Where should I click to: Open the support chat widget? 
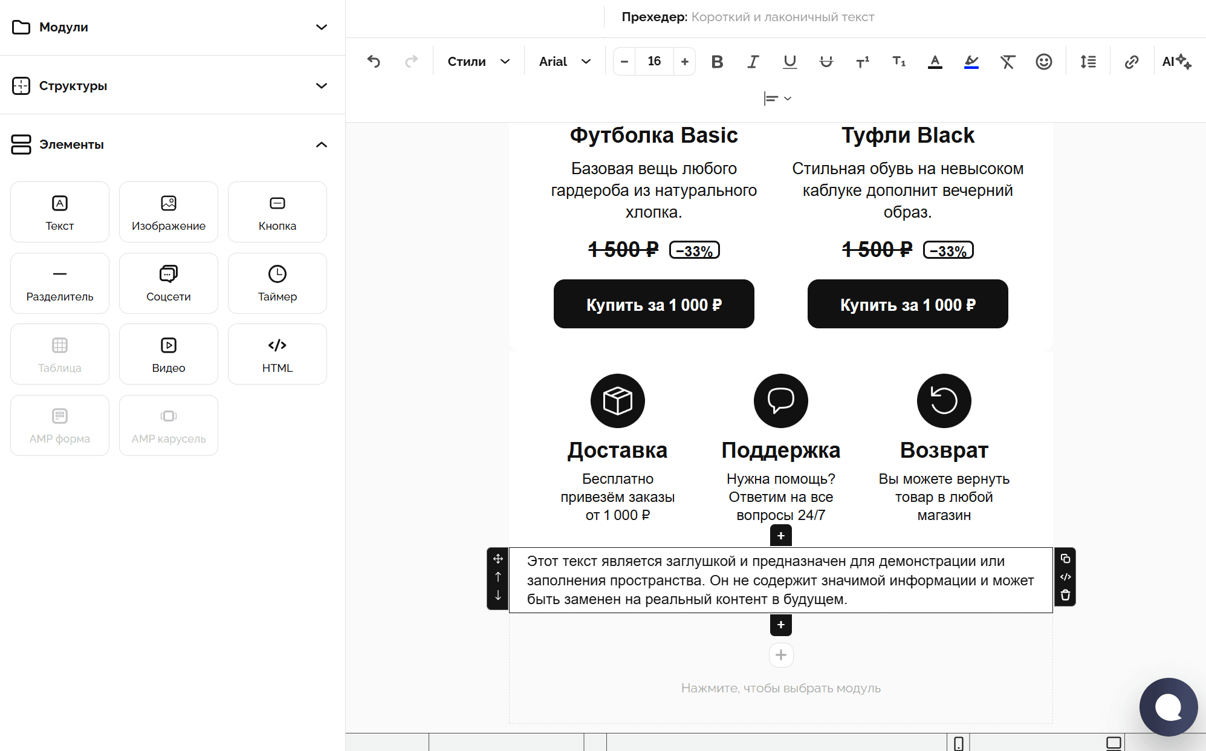coord(1169,707)
